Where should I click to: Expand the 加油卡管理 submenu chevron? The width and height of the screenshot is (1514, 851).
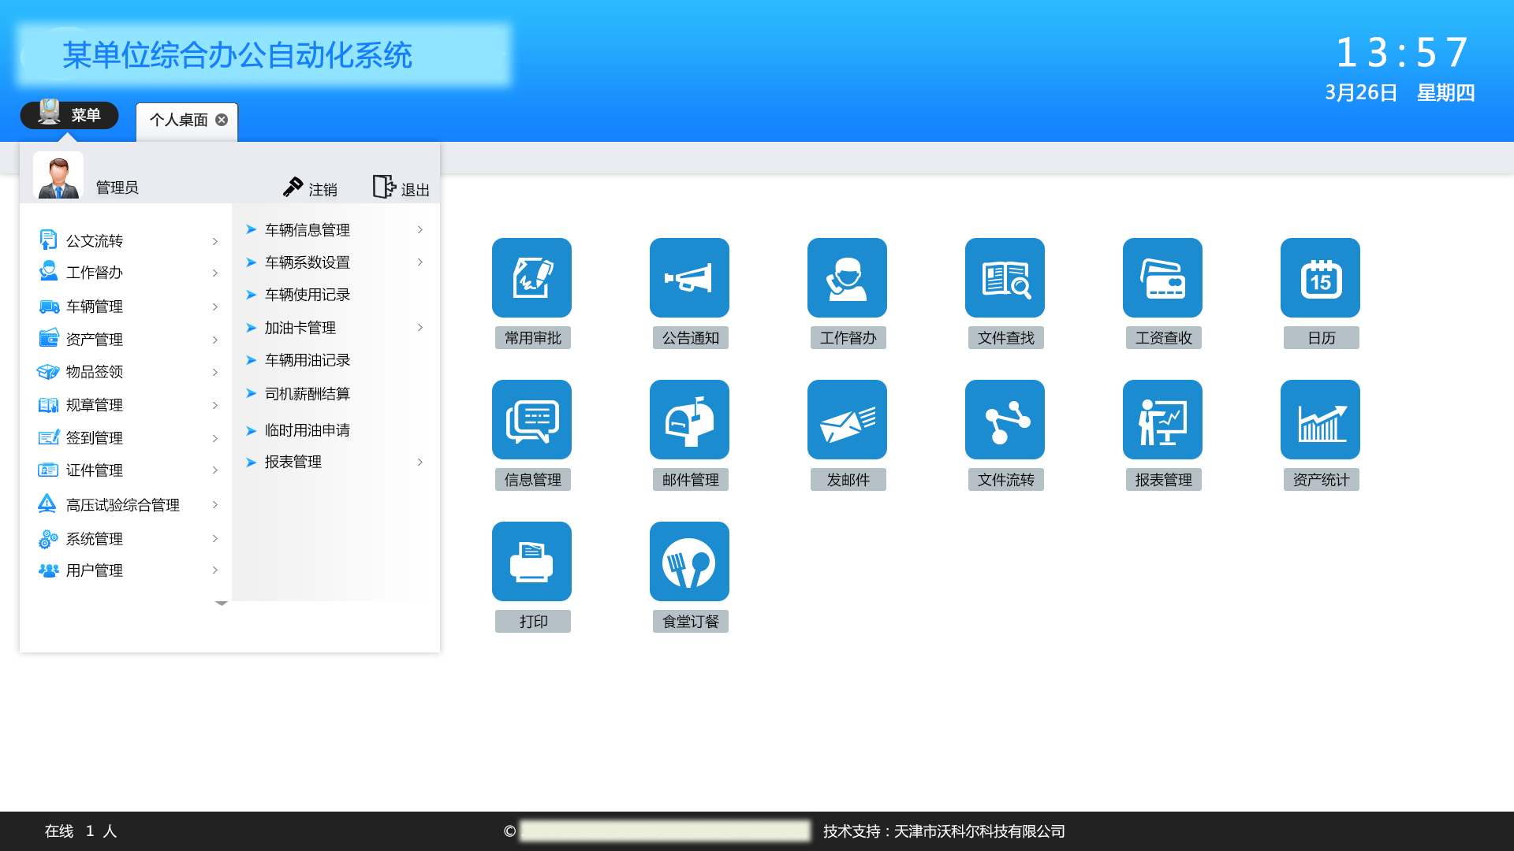[x=420, y=328]
